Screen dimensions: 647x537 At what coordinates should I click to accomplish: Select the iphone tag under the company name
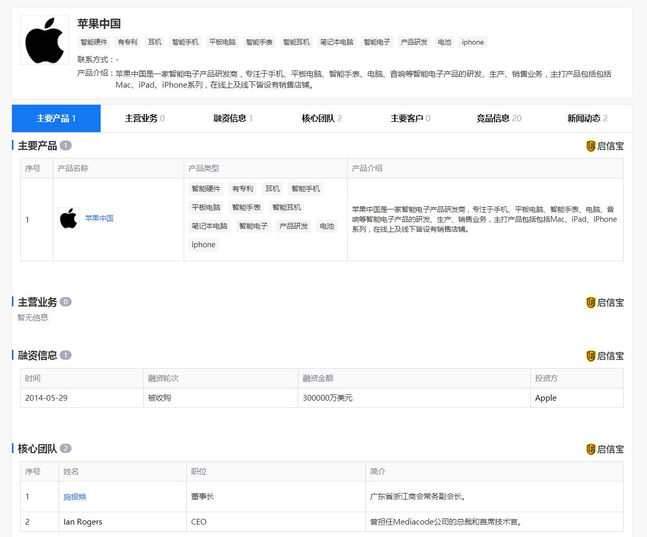coord(472,42)
